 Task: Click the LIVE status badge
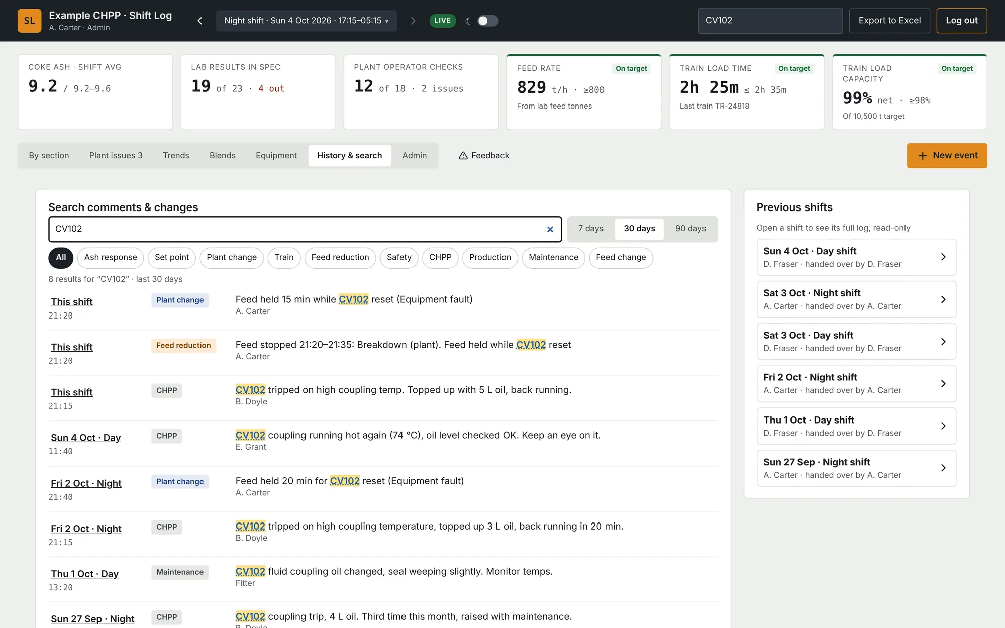442,21
